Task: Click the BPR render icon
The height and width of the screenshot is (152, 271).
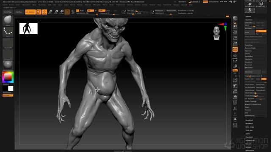Action: click(x=235, y=18)
